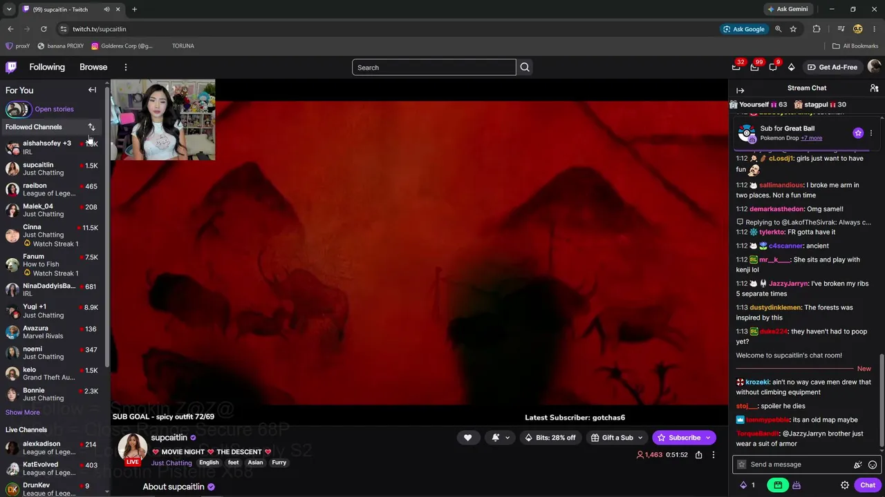The image size is (885, 497).
Task: Open the notifications inbox showing 99
Action: click(x=754, y=67)
